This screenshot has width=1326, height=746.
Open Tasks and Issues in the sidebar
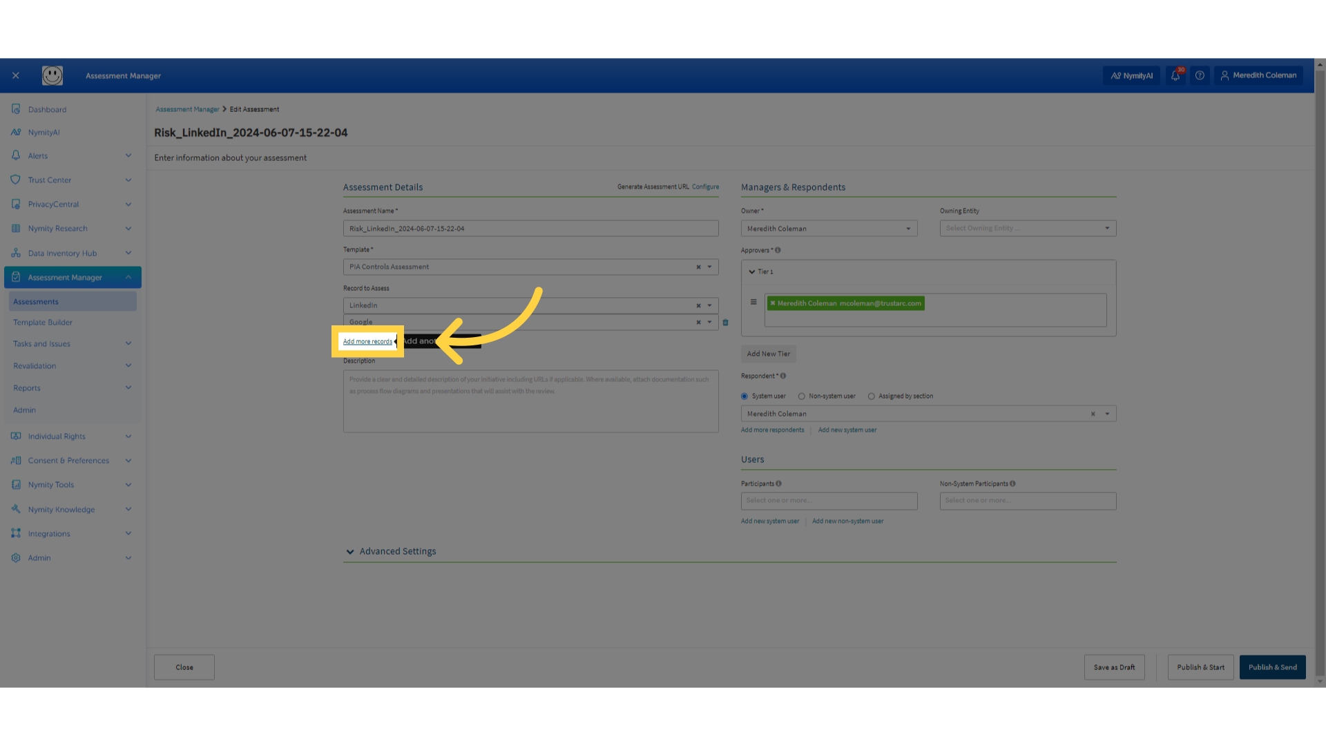41,343
